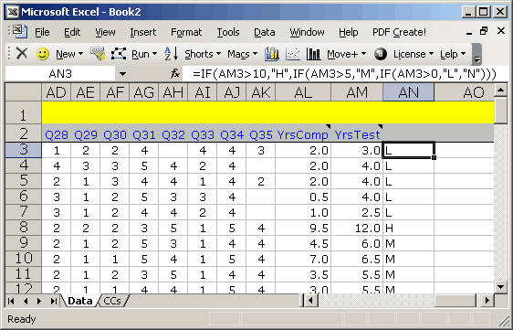Open the Format menu

point(186,32)
